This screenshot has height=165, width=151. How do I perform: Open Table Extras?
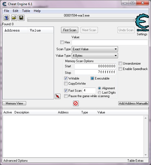tap(135, 161)
